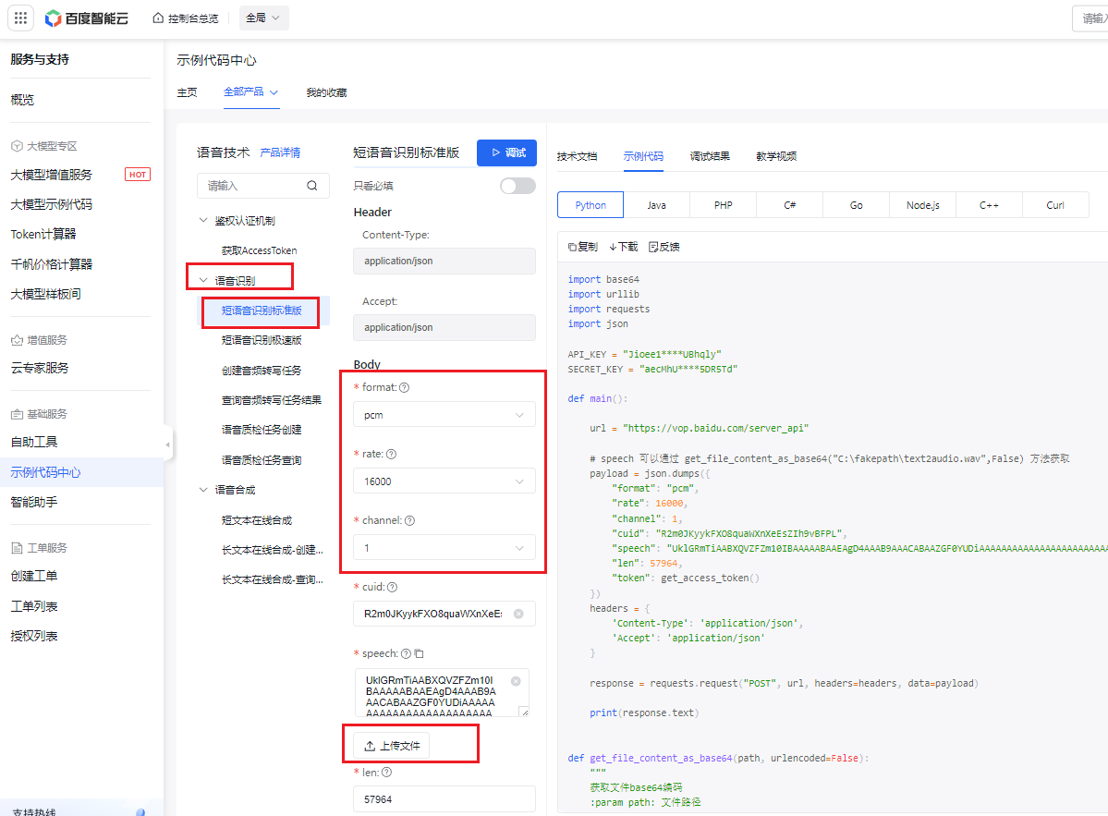Click the Baidu AI Cloud logo
The image size is (1108, 816).
tap(86, 18)
